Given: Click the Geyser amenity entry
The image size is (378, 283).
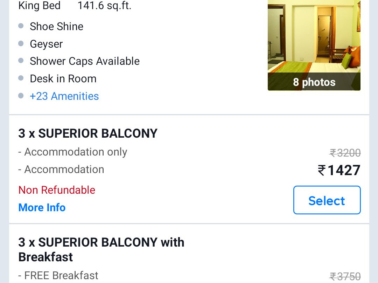Looking at the screenshot, I should pyautogui.click(x=46, y=44).
